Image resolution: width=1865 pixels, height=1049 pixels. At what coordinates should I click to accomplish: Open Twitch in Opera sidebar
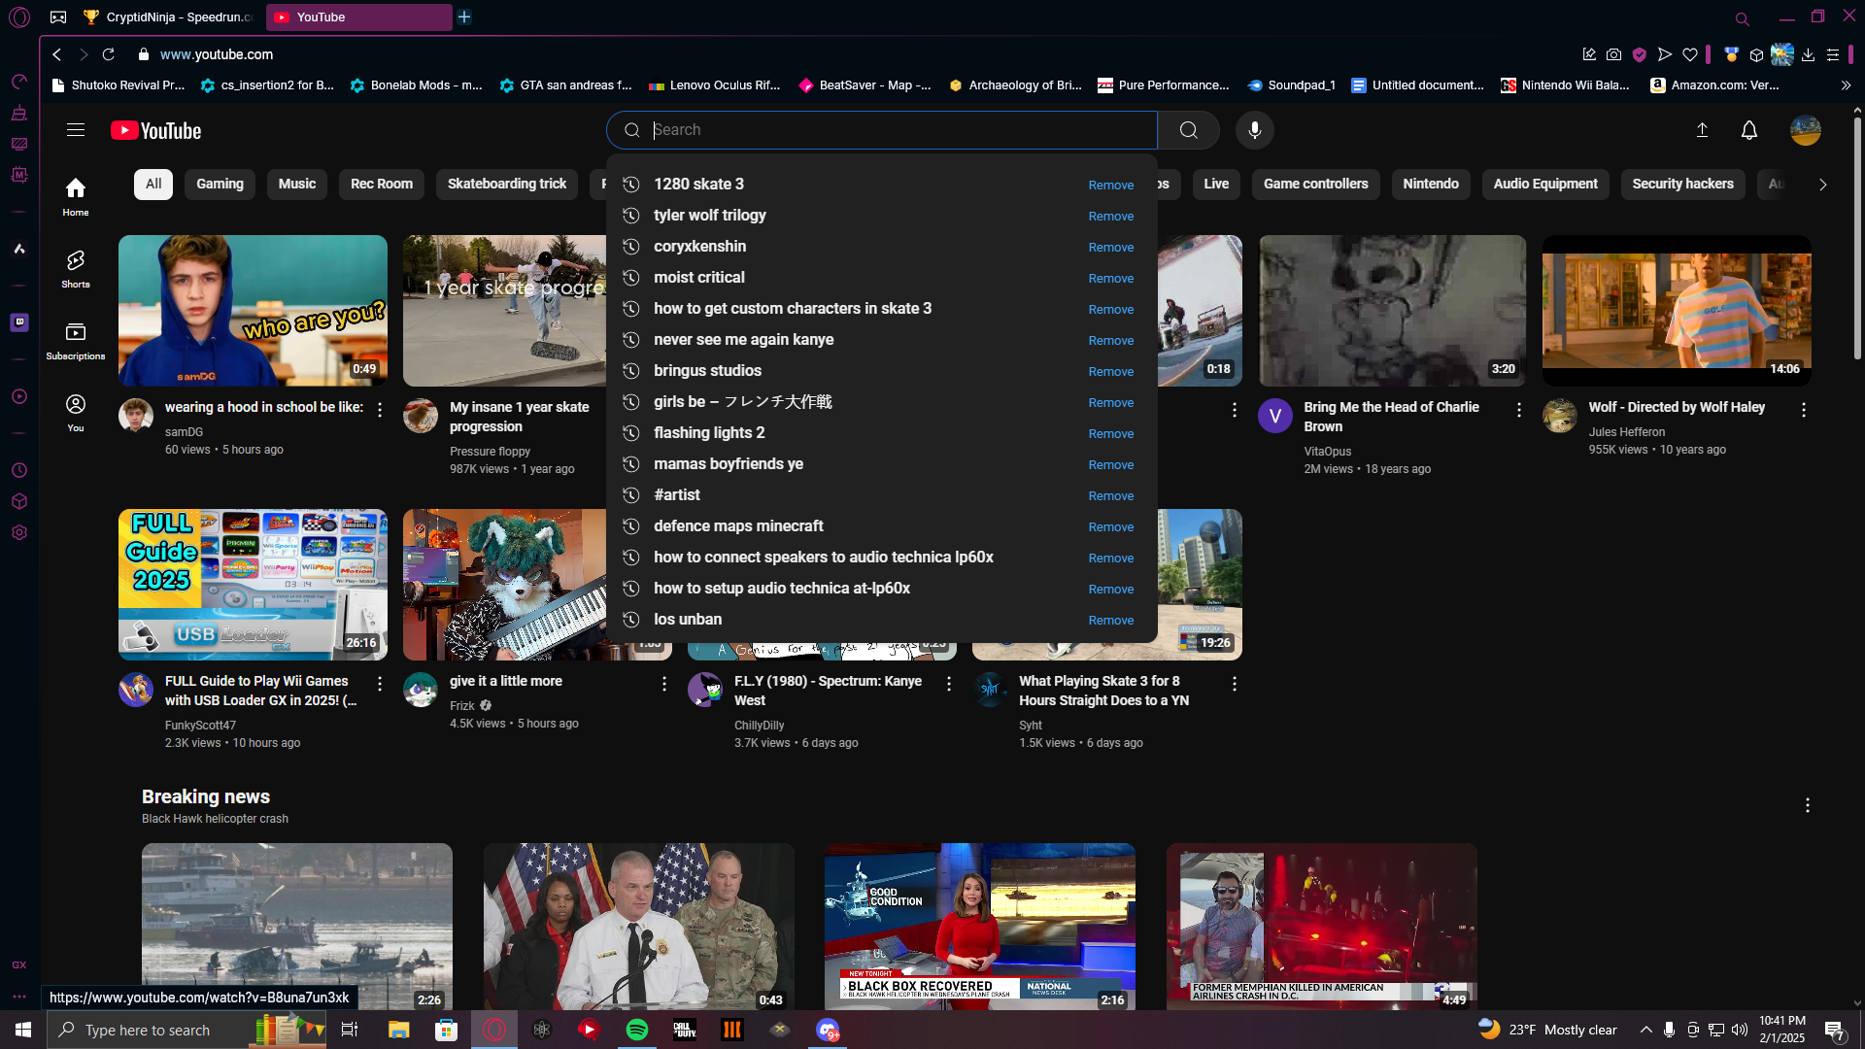click(x=19, y=322)
